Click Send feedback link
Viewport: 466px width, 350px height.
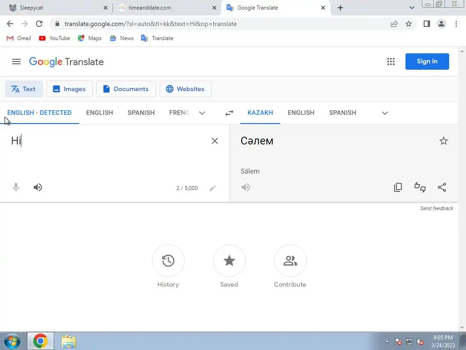[x=436, y=208]
